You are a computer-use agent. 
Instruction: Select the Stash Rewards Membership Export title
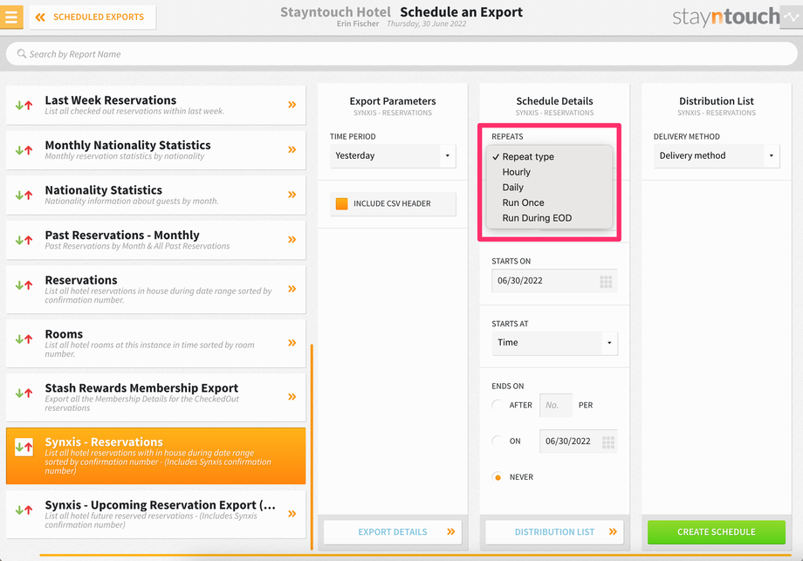click(x=141, y=388)
